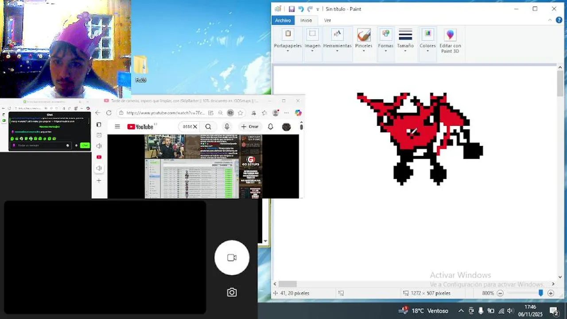The image size is (567, 319).
Task: Click the Redo arrow in Paint's title bar
Action: click(310, 9)
